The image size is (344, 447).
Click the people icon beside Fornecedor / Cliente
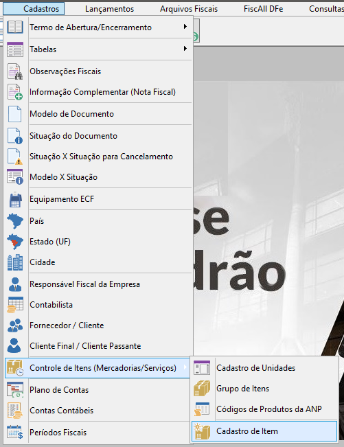[15, 325]
